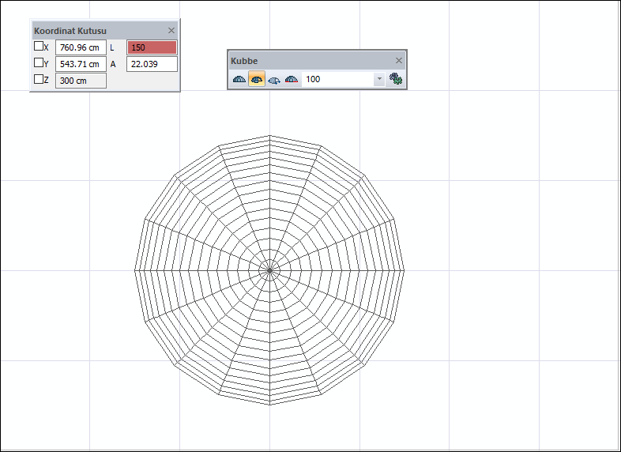Viewport: 621px width, 452px height.
Task: Click the A angle field showing 22.039
Action: coord(152,64)
